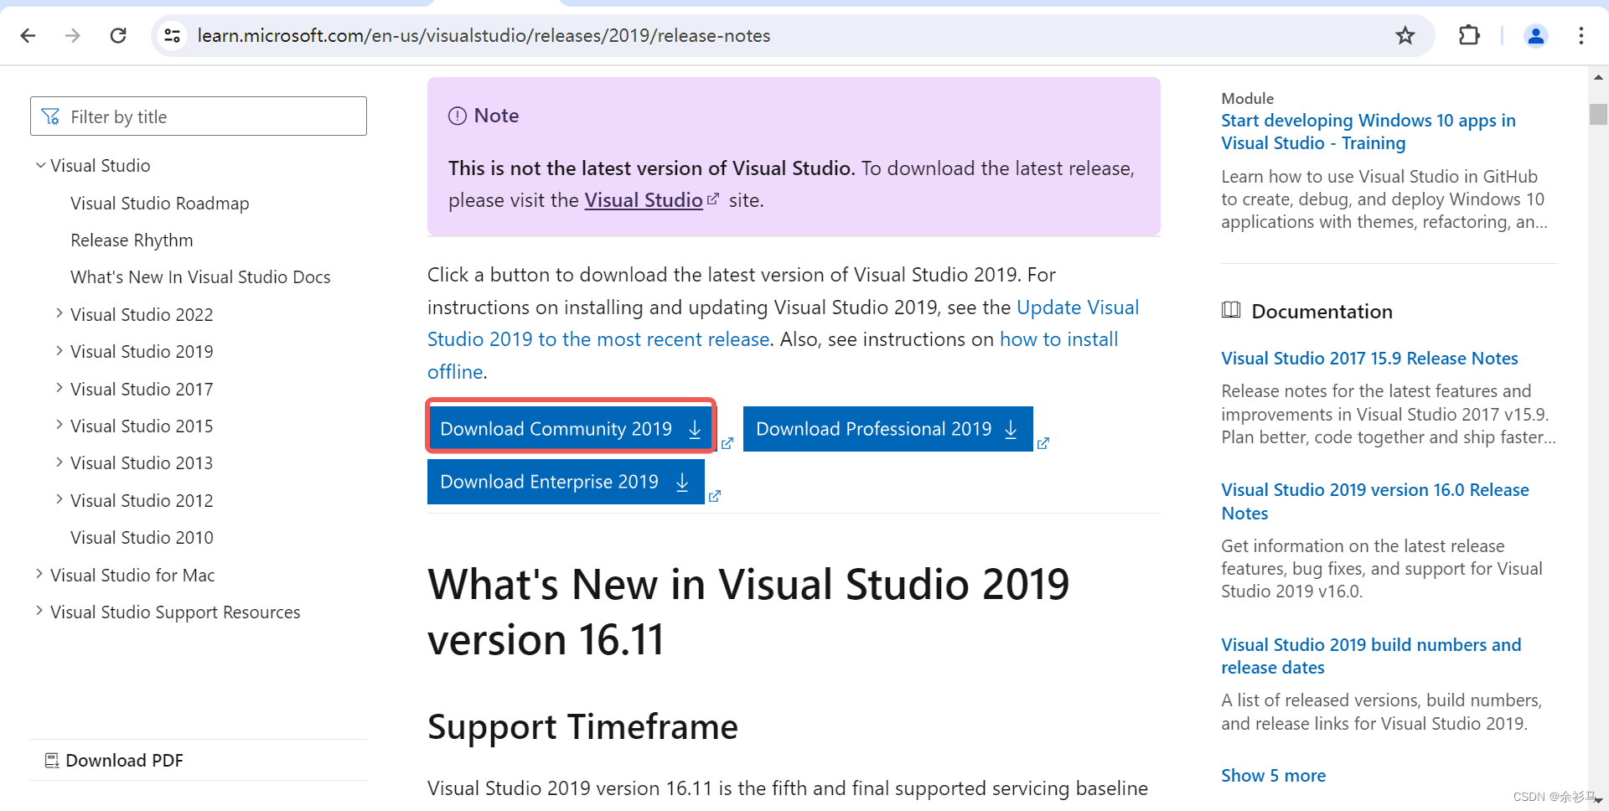1609x811 pixels.
Task: Open site information icon in address bar
Action: click(x=172, y=35)
